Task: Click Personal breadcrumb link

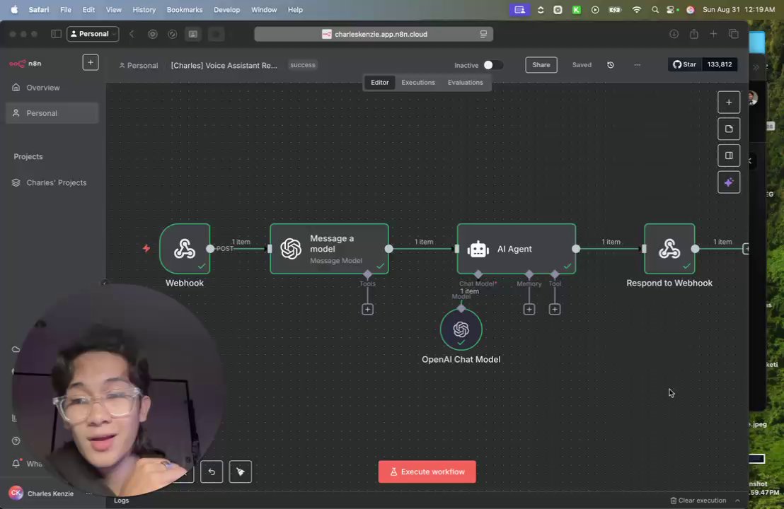Action: [x=139, y=66]
